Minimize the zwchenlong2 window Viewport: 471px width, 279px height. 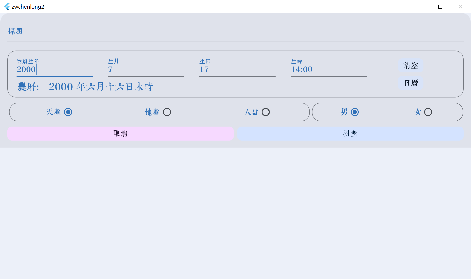tap(420, 7)
